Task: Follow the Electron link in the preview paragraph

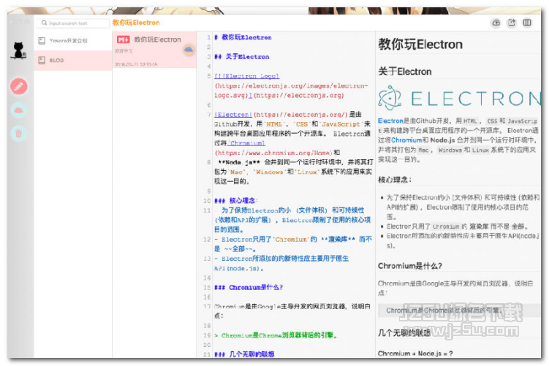Action: 390,121
